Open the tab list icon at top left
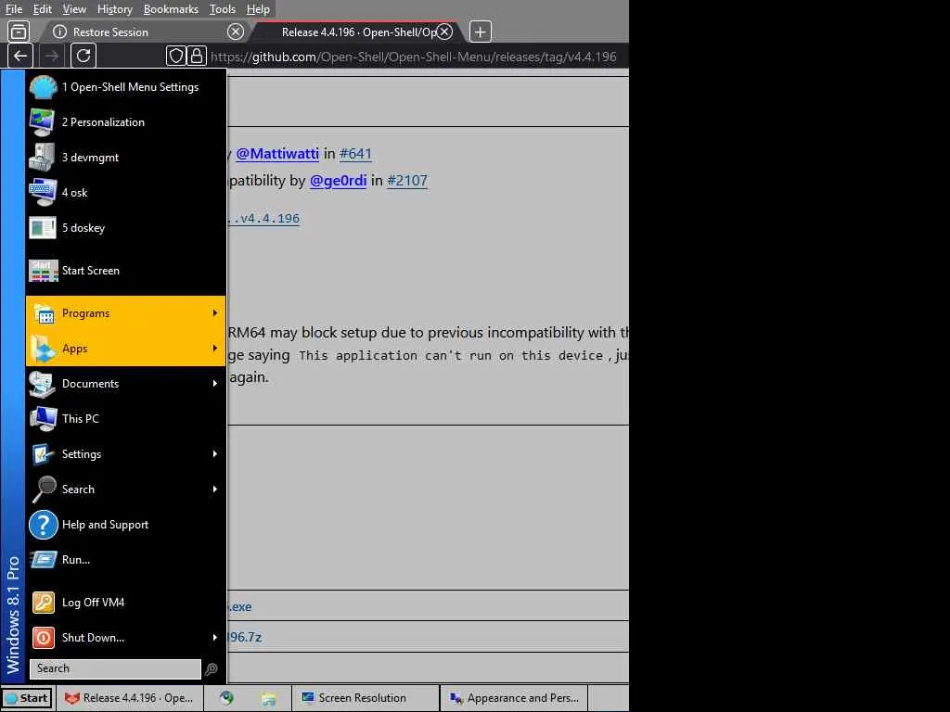Viewport: 950px width, 712px height. click(x=19, y=32)
